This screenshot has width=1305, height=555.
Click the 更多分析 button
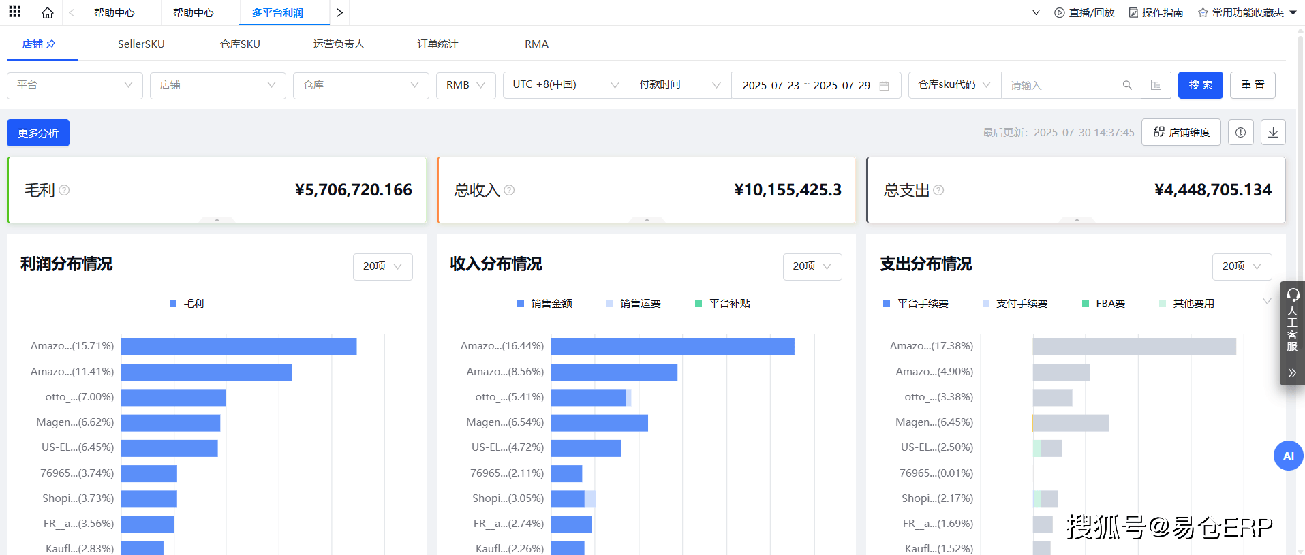pyautogui.click(x=38, y=133)
